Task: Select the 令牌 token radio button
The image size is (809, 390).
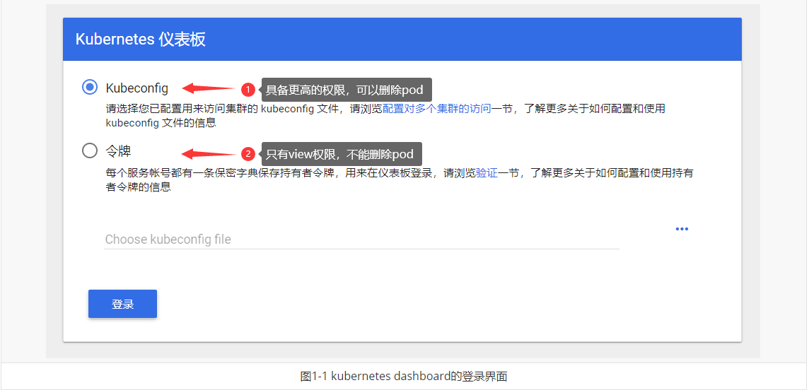Action: point(90,151)
